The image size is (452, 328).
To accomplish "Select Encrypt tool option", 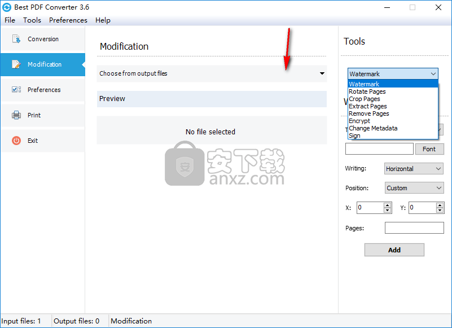I will click(393, 121).
